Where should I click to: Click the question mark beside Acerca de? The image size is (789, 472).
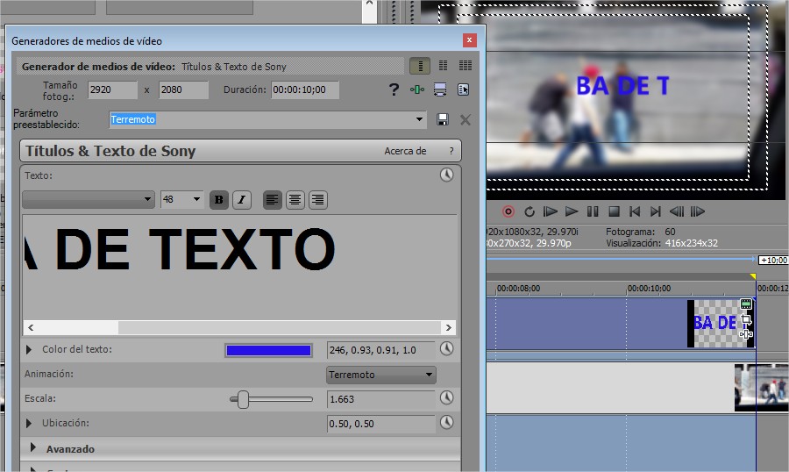click(x=451, y=151)
